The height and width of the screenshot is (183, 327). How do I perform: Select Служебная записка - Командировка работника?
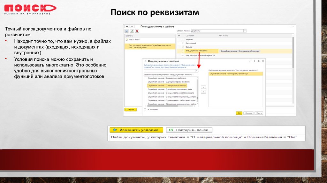[167, 78]
